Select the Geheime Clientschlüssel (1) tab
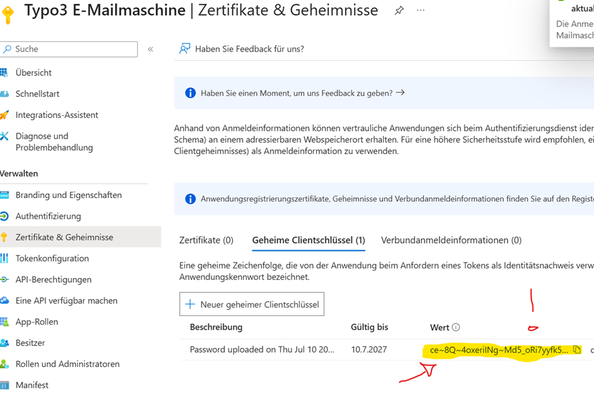594x396 pixels. pyautogui.click(x=309, y=240)
